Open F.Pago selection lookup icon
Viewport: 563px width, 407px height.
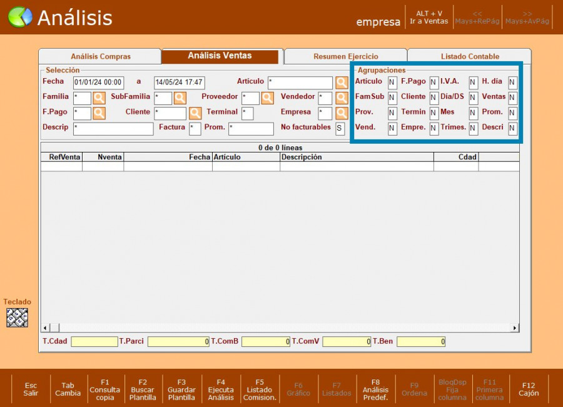[99, 113]
